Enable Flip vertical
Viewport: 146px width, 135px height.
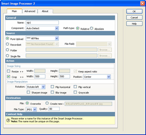75,87
